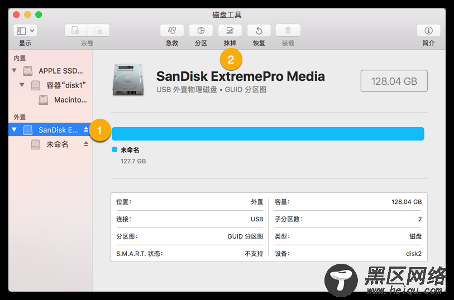Select SanDisk E... external disk row
This screenshot has width=454, height=300.
coord(50,129)
